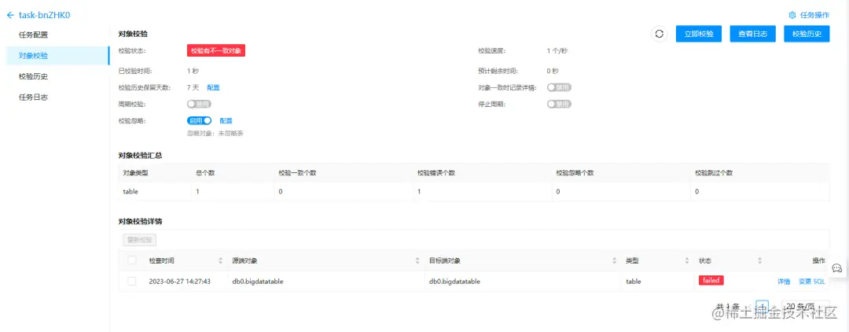Click the 1 个/秒 speed value
This screenshot has width=849, height=332.
pyautogui.click(x=557, y=50)
